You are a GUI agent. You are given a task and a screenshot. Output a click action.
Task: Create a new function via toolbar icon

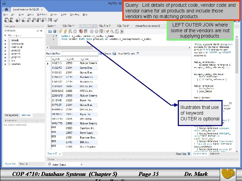[44, 20]
